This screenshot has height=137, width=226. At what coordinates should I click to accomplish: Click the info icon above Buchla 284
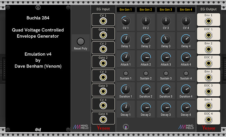[x=38, y=7]
